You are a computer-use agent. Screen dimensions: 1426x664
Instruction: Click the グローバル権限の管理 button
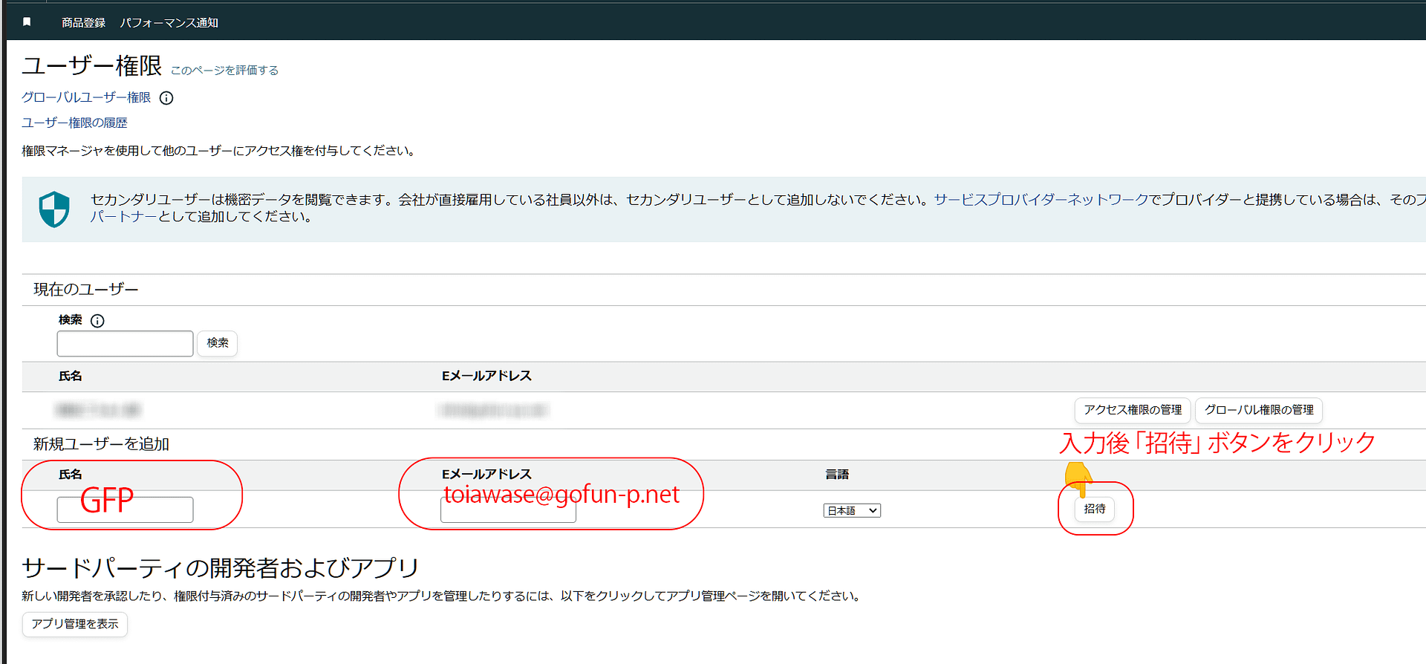pos(1259,410)
